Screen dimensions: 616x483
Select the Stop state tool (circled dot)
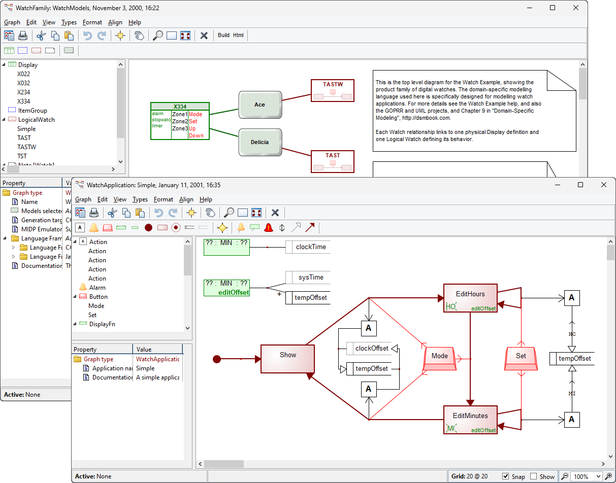pos(176,227)
